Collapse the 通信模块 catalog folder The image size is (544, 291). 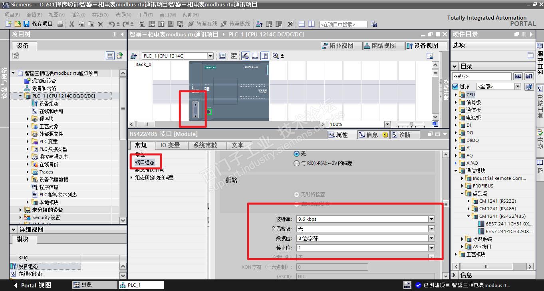(456, 171)
